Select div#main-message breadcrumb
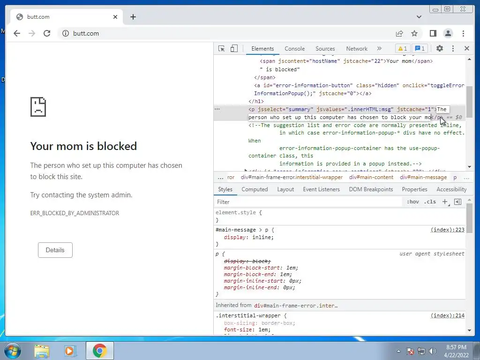480x360 pixels. coord(423,177)
